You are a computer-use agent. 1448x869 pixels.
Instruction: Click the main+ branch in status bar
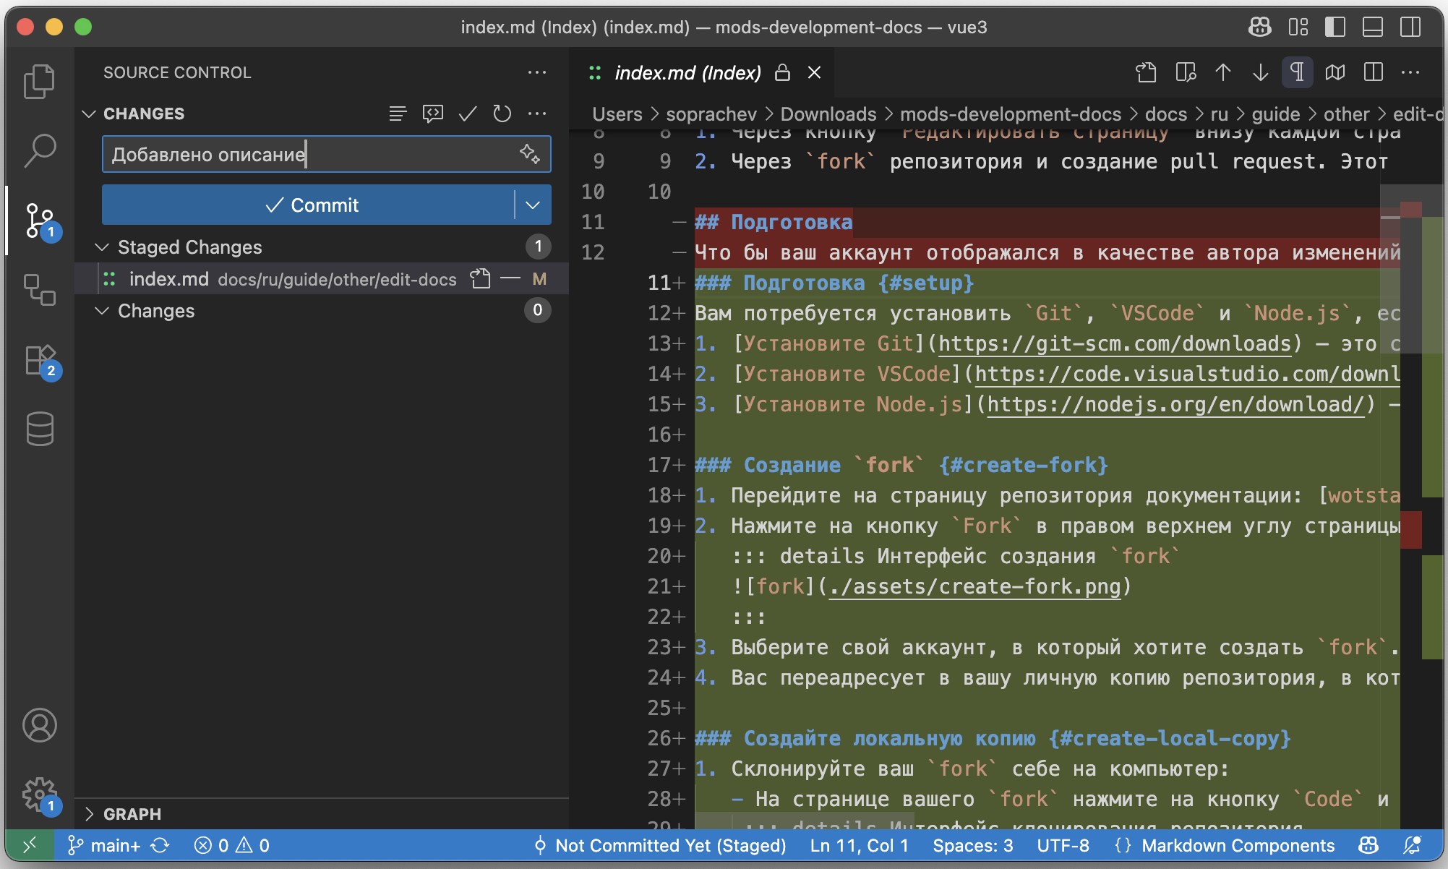(x=105, y=846)
